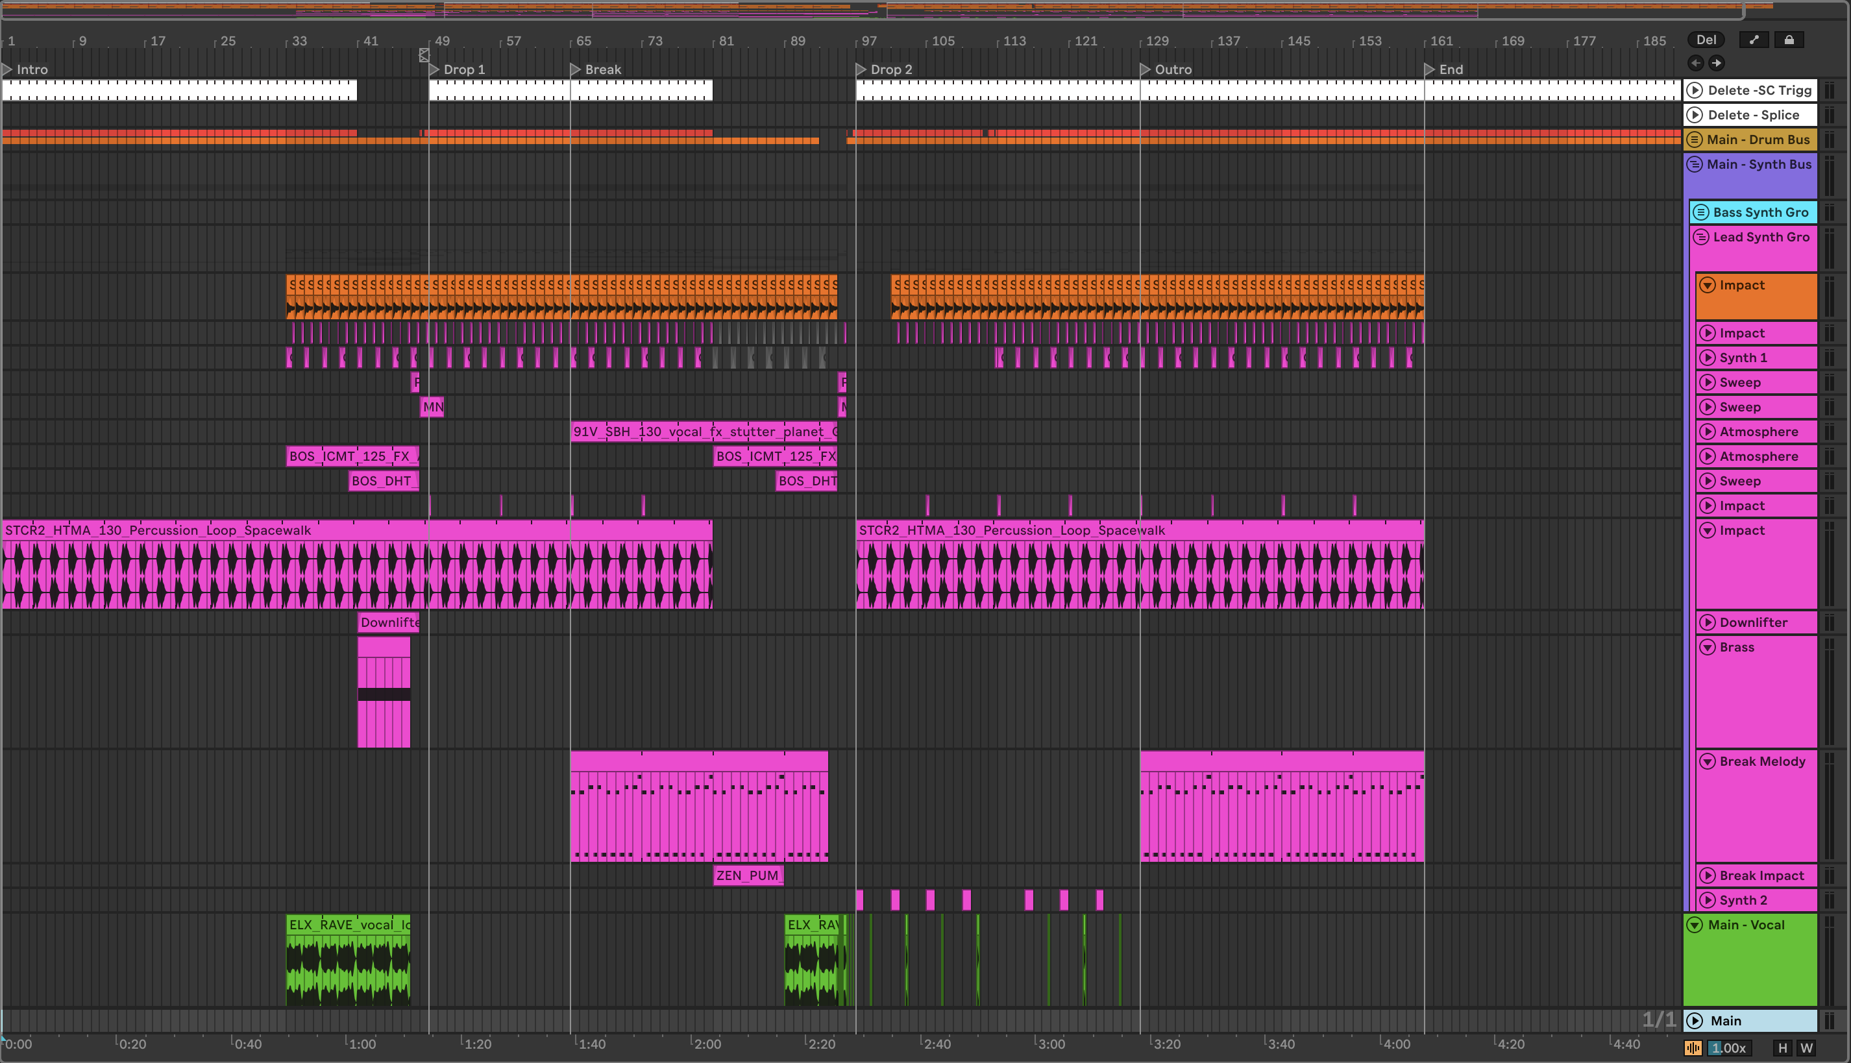
Task: Jump to next locator with right arrow
Action: click(x=1717, y=63)
